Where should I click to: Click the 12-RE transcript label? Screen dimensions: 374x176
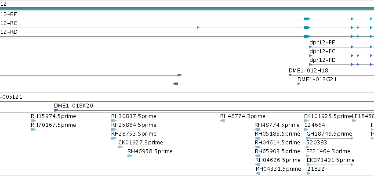coord(9,14)
